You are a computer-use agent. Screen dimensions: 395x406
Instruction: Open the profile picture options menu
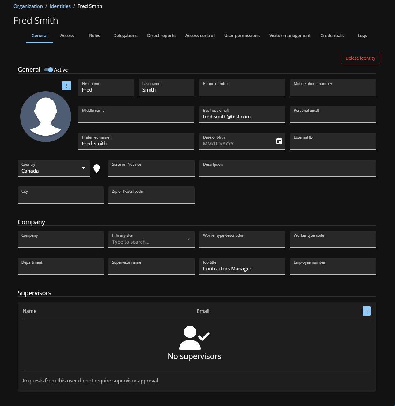66,86
